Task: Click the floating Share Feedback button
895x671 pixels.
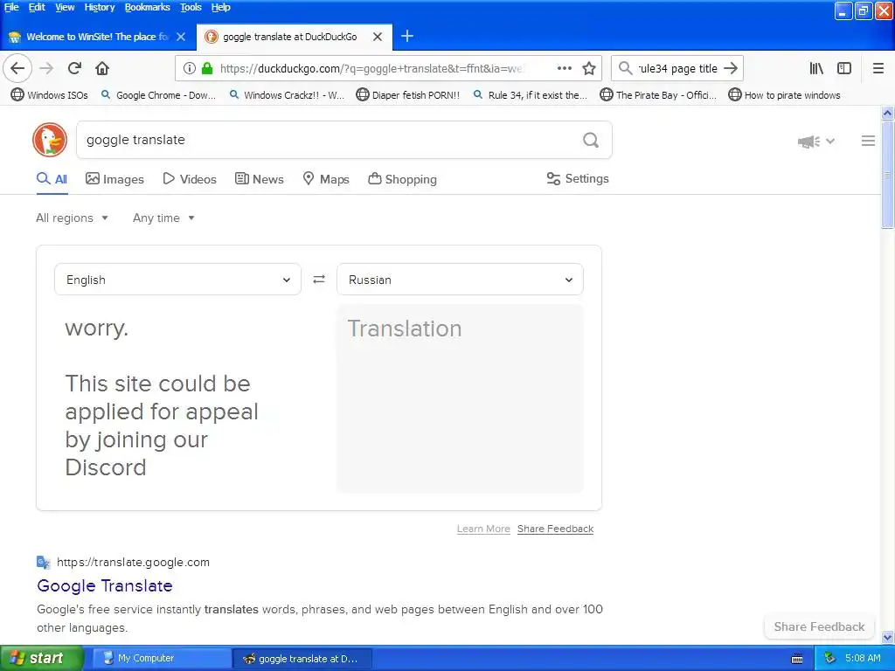Action: [819, 627]
